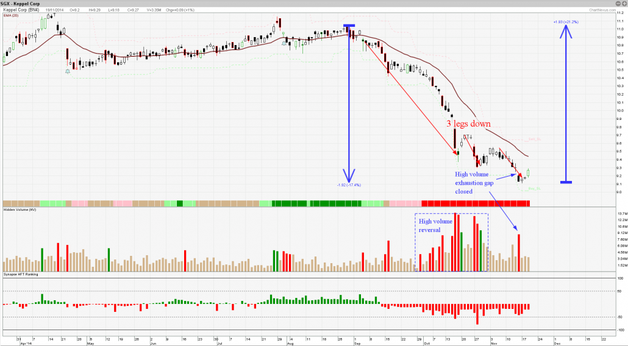This screenshot has width=628, height=346.
Task: Click the EMA (20) indicator label
Action: [x=10, y=15]
